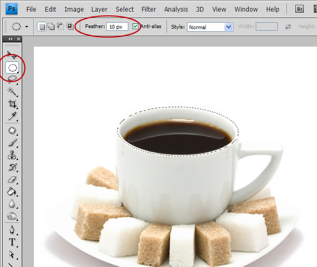The image size is (317, 267).
Task: Choose Subtract from selection mode icon
Action: point(60,26)
